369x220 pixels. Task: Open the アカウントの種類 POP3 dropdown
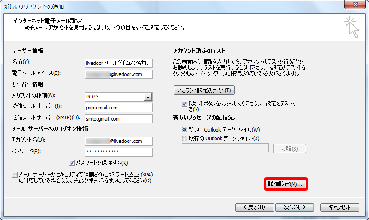147,97
